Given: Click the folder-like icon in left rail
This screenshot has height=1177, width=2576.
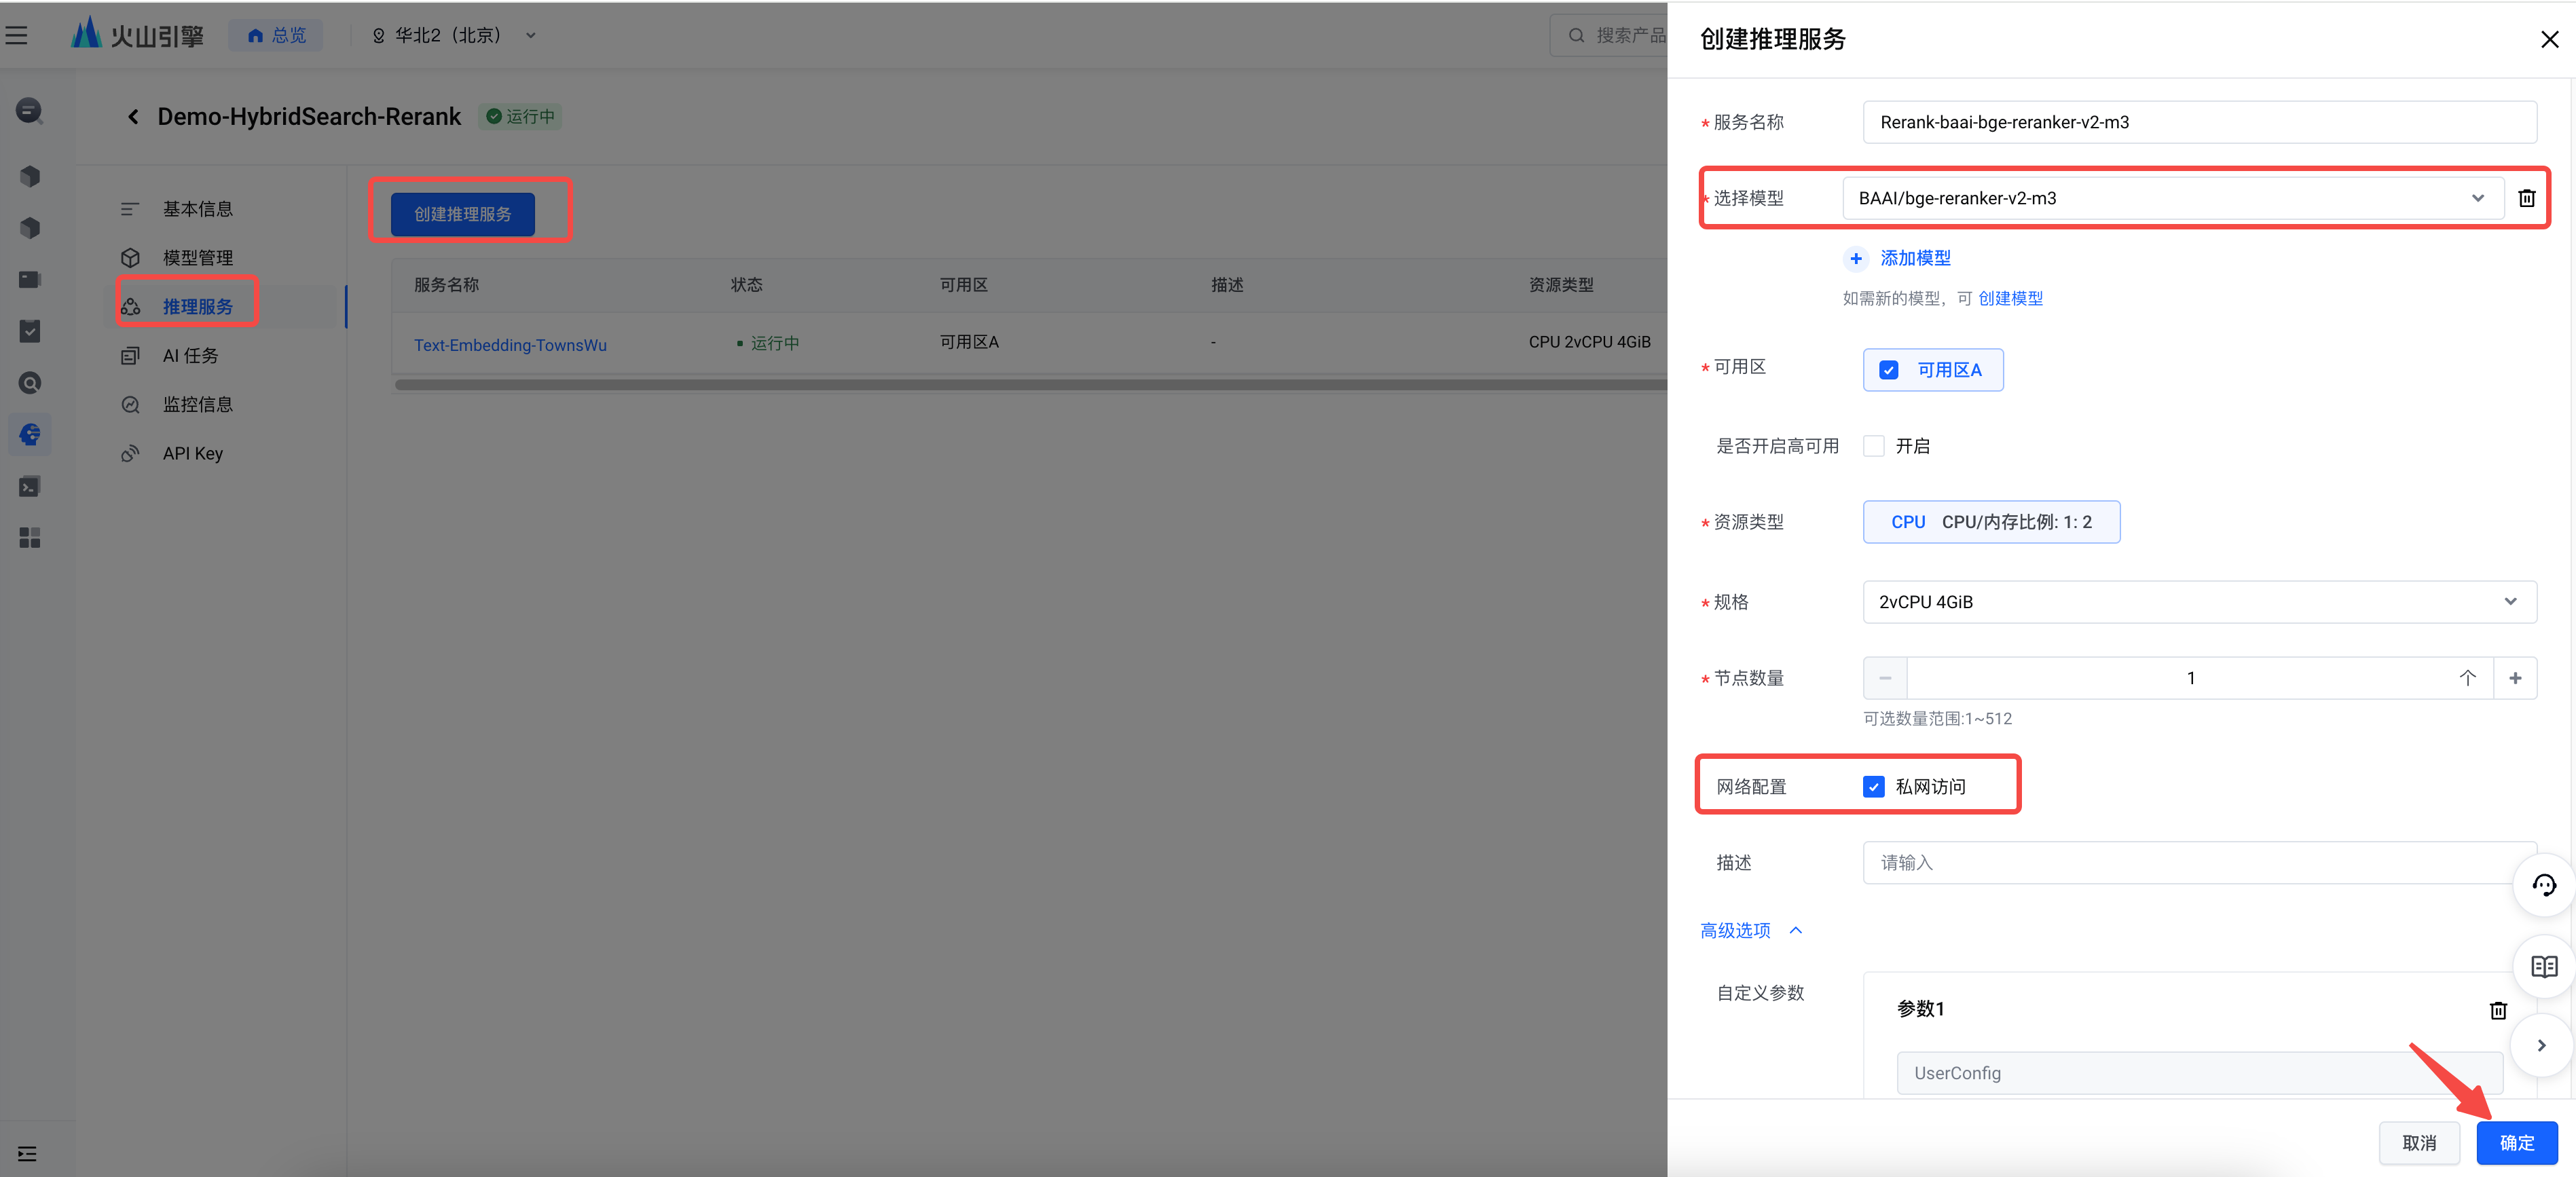Looking at the screenshot, I should click(x=30, y=279).
